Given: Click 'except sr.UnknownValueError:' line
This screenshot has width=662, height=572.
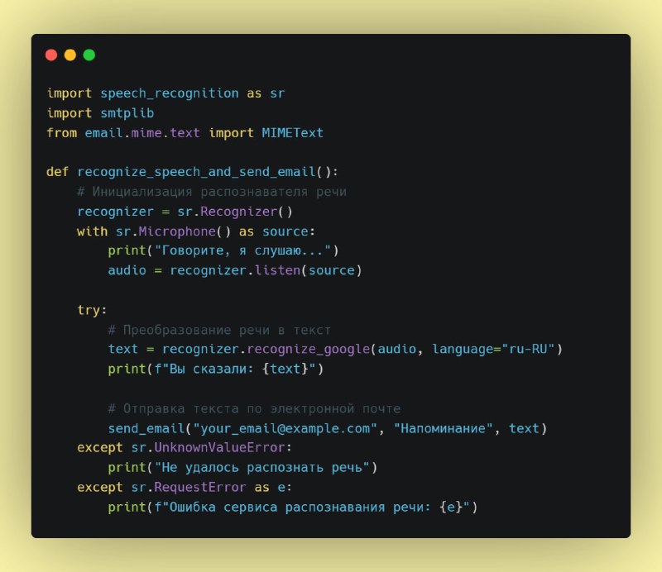Looking at the screenshot, I should click(x=185, y=447).
